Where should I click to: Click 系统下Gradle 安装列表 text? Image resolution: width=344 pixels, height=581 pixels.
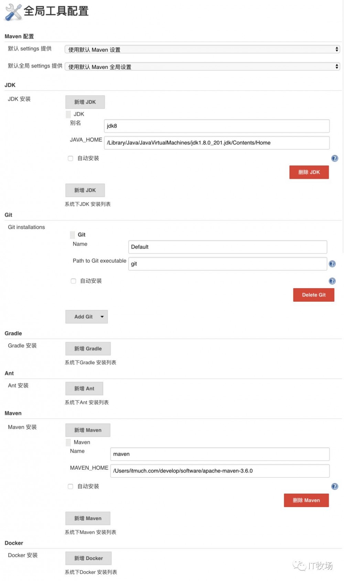tap(90, 363)
